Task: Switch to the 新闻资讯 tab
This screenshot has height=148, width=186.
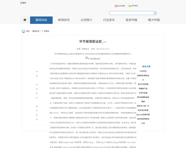Action: click(x=64, y=20)
